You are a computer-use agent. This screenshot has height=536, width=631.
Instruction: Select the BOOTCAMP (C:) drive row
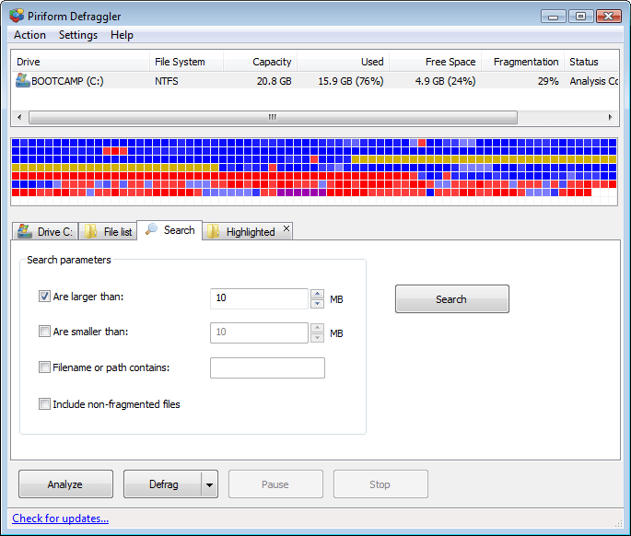(x=315, y=81)
